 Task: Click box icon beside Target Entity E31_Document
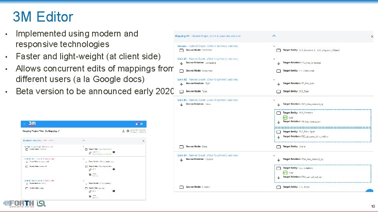click(278, 50)
